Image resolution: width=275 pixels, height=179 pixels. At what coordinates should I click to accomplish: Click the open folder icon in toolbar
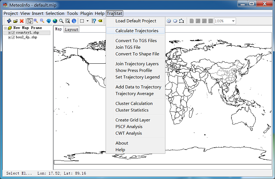coord(15,21)
